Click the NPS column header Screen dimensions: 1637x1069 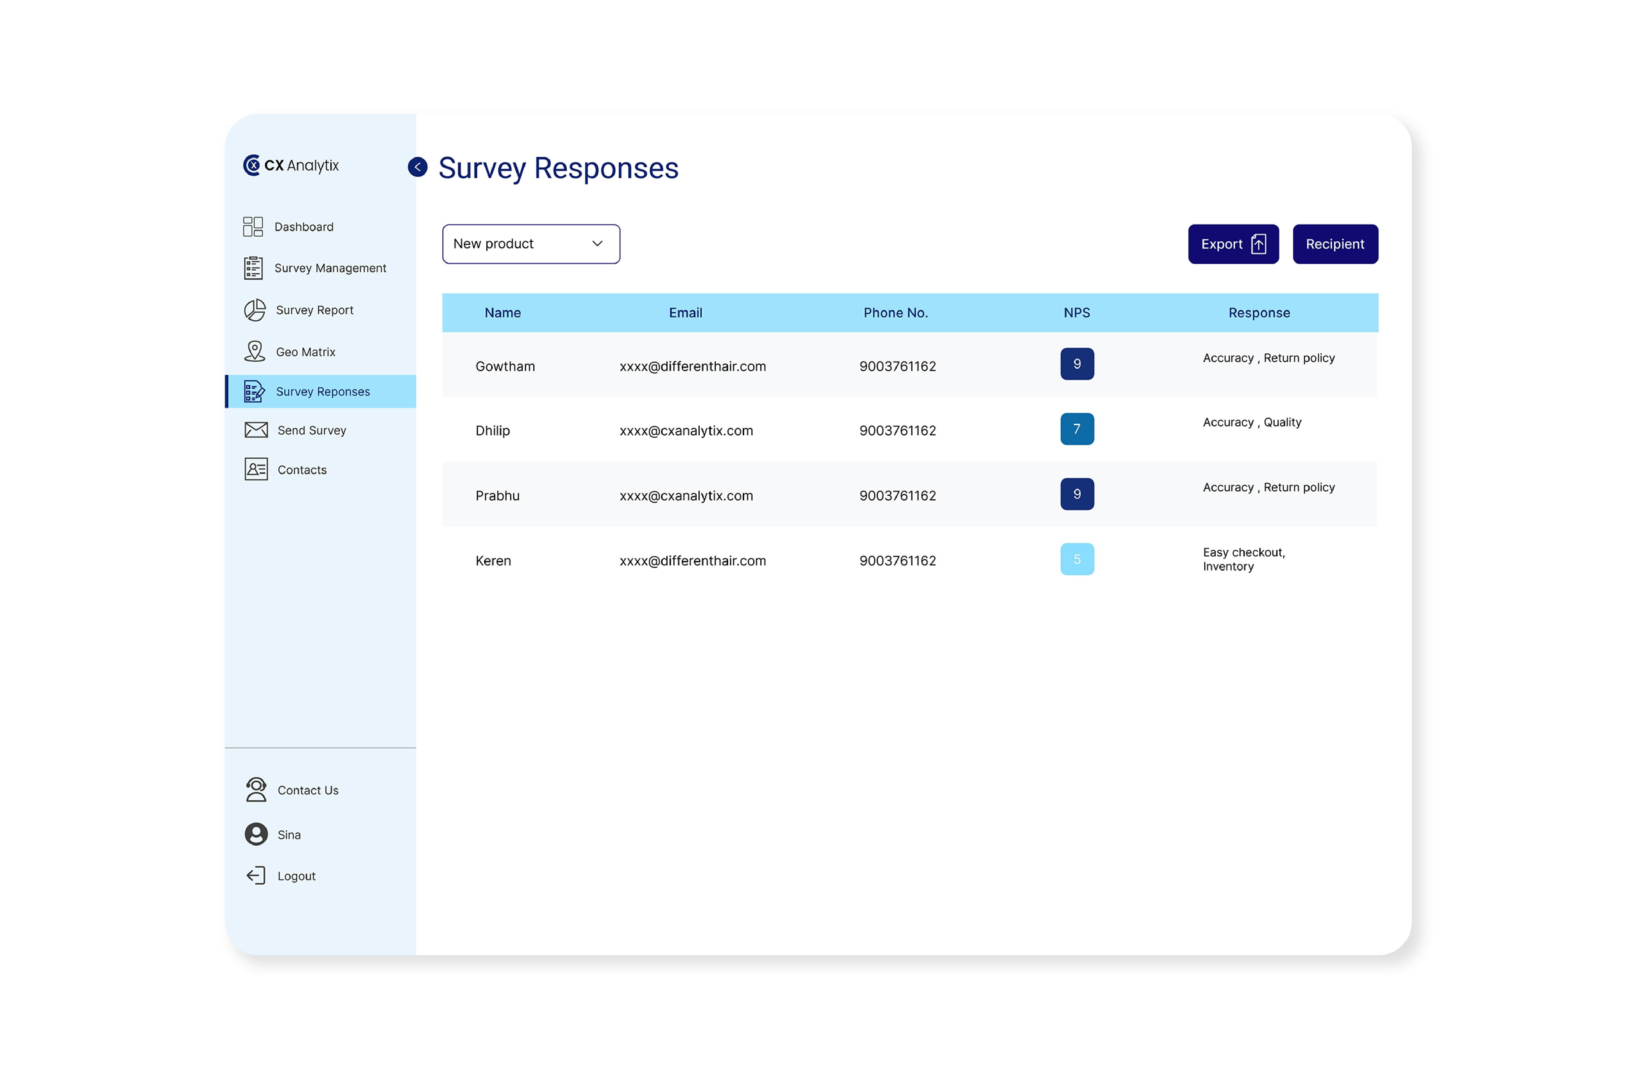pyautogui.click(x=1077, y=313)
